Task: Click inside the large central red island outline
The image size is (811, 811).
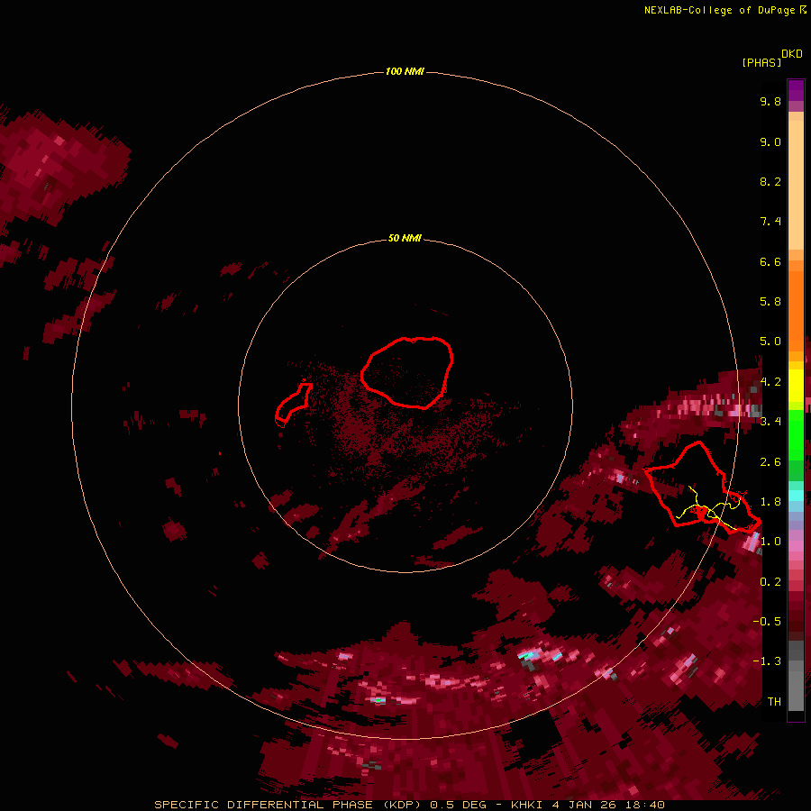Action: 407,372
